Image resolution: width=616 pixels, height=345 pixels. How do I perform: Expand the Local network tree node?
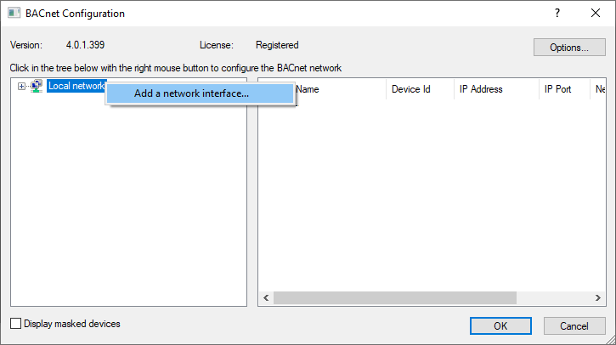point(21,86)
